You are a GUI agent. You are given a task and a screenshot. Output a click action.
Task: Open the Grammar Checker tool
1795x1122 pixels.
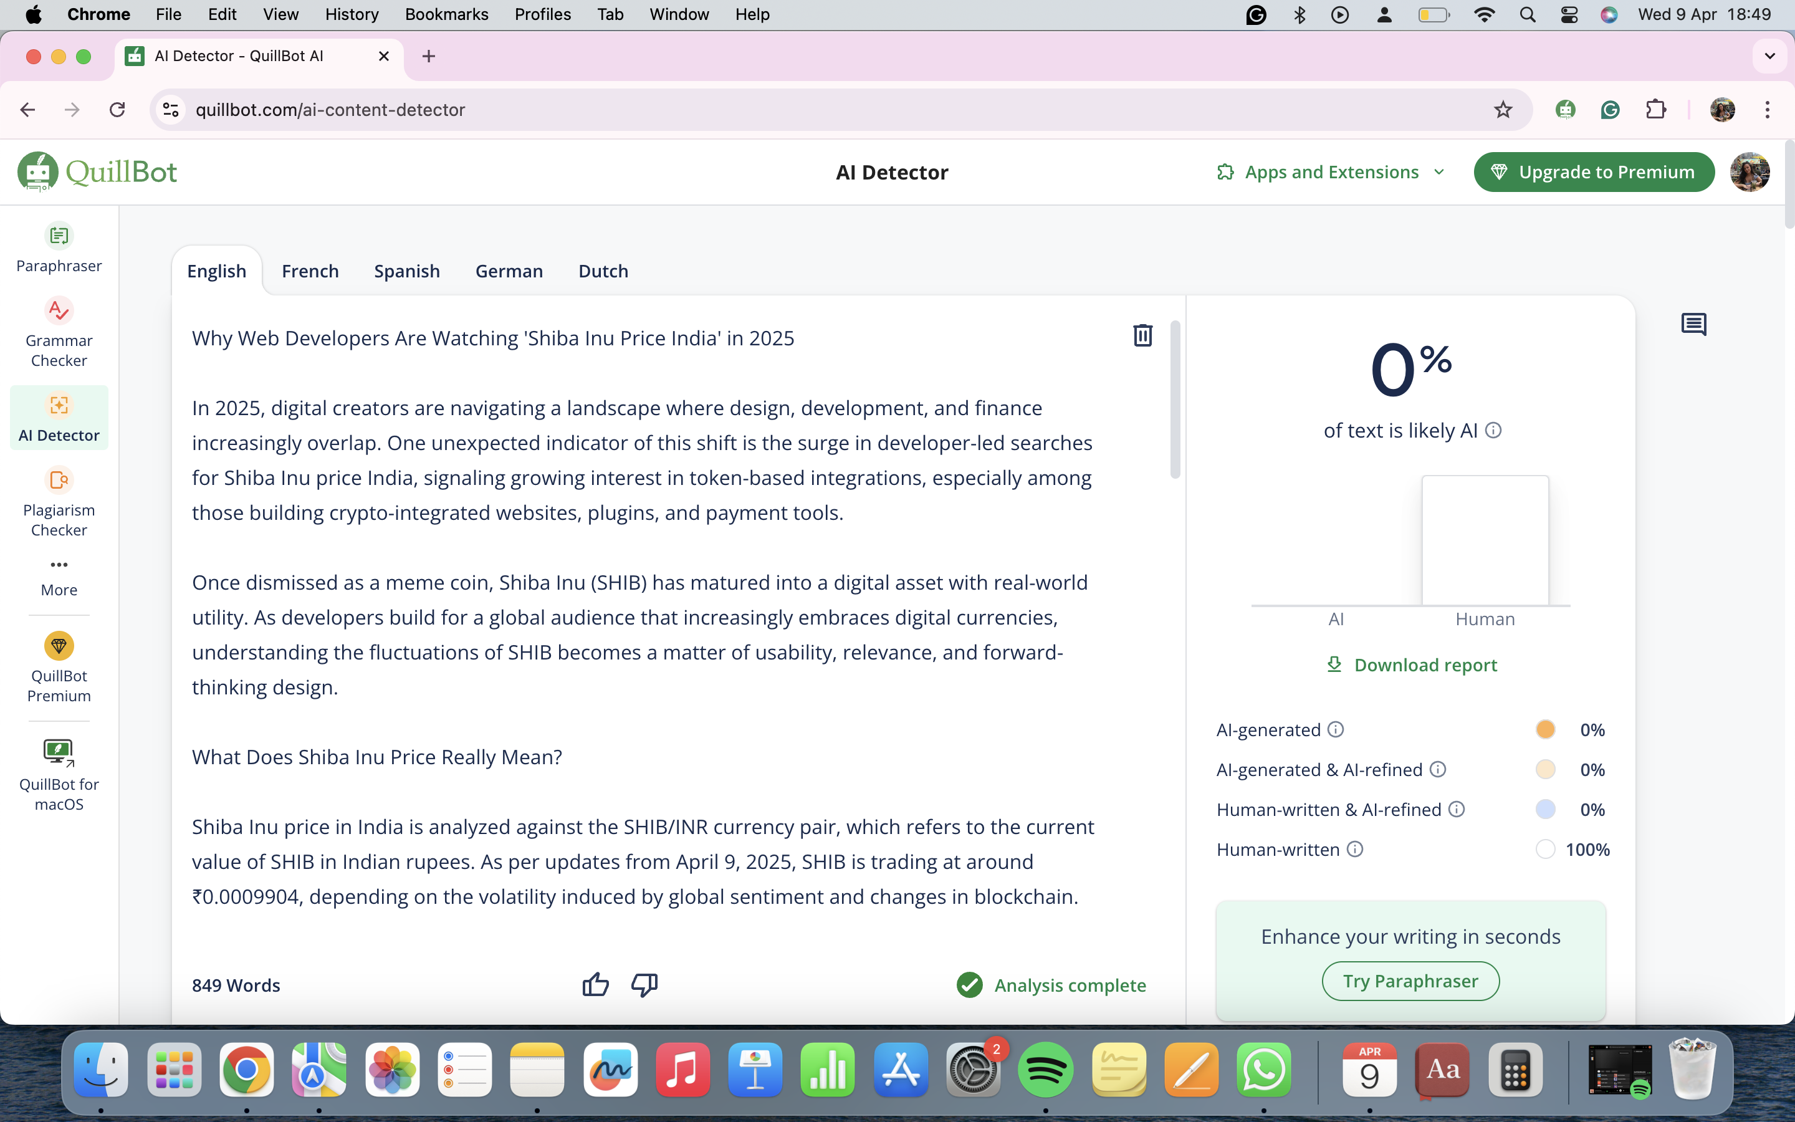click(59, 333)
